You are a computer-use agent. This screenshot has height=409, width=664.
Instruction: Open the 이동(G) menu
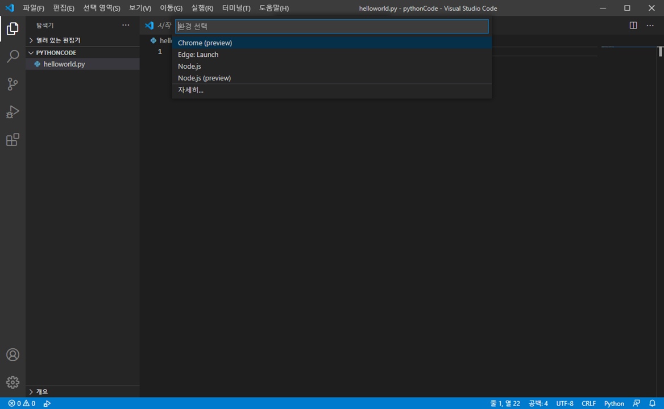171,8
